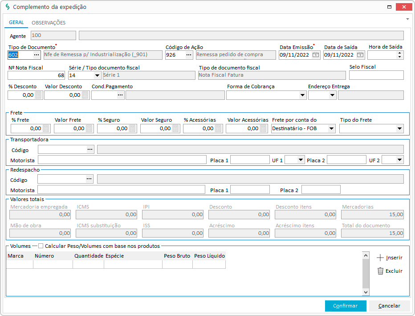Open the Frete por conta do dropdown

(x=331, y=128)
